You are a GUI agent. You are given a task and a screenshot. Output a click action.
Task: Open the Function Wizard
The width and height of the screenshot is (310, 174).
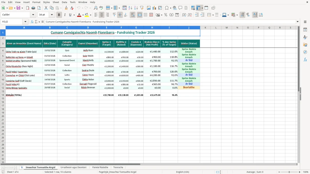[32, 22]
